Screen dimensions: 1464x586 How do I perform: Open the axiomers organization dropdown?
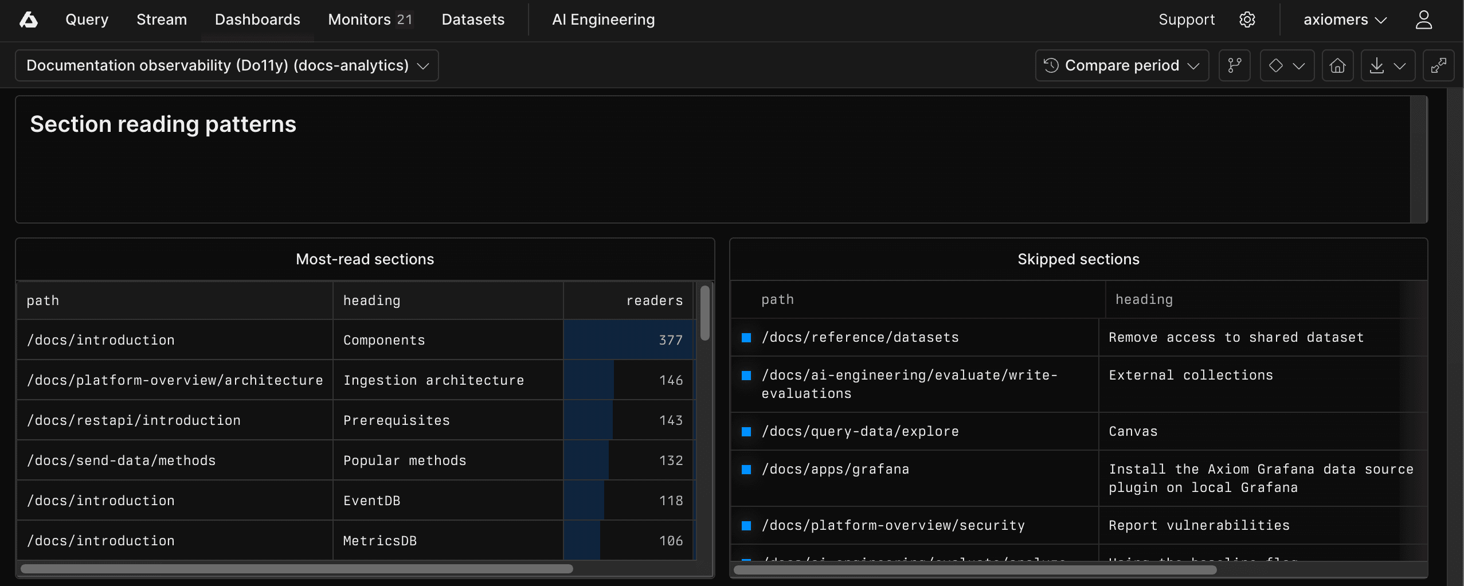pyautogui.click(x=1345, y=19)
